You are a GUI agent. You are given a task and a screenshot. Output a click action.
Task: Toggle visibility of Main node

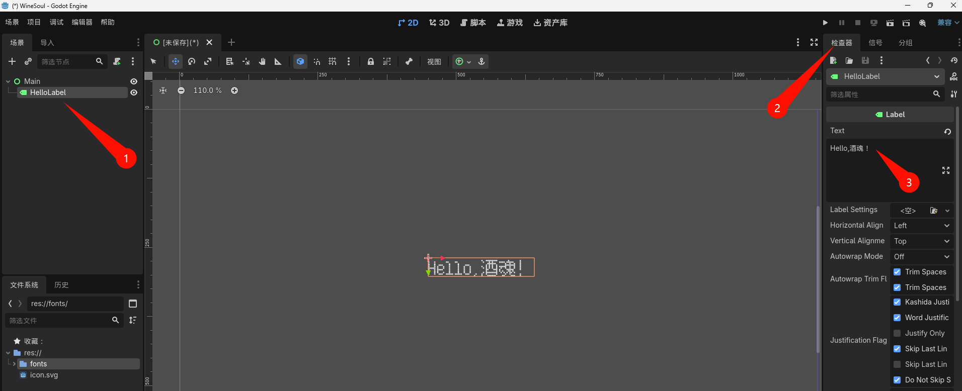134,81
